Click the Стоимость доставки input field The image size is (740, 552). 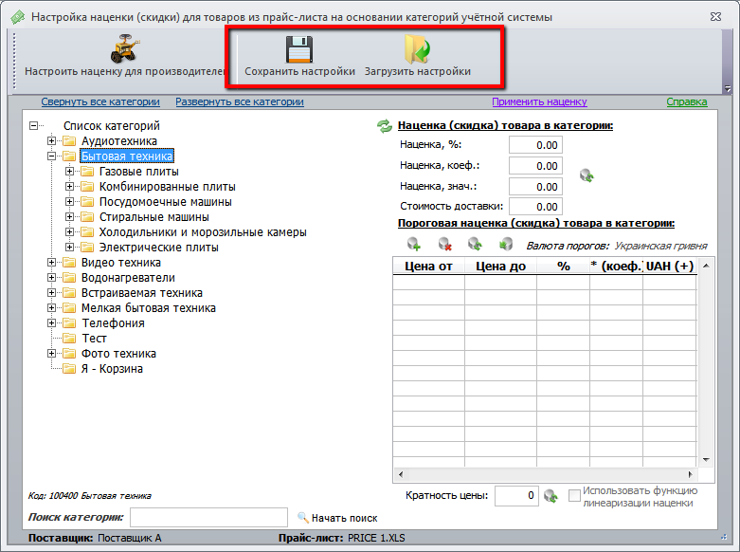535,207
